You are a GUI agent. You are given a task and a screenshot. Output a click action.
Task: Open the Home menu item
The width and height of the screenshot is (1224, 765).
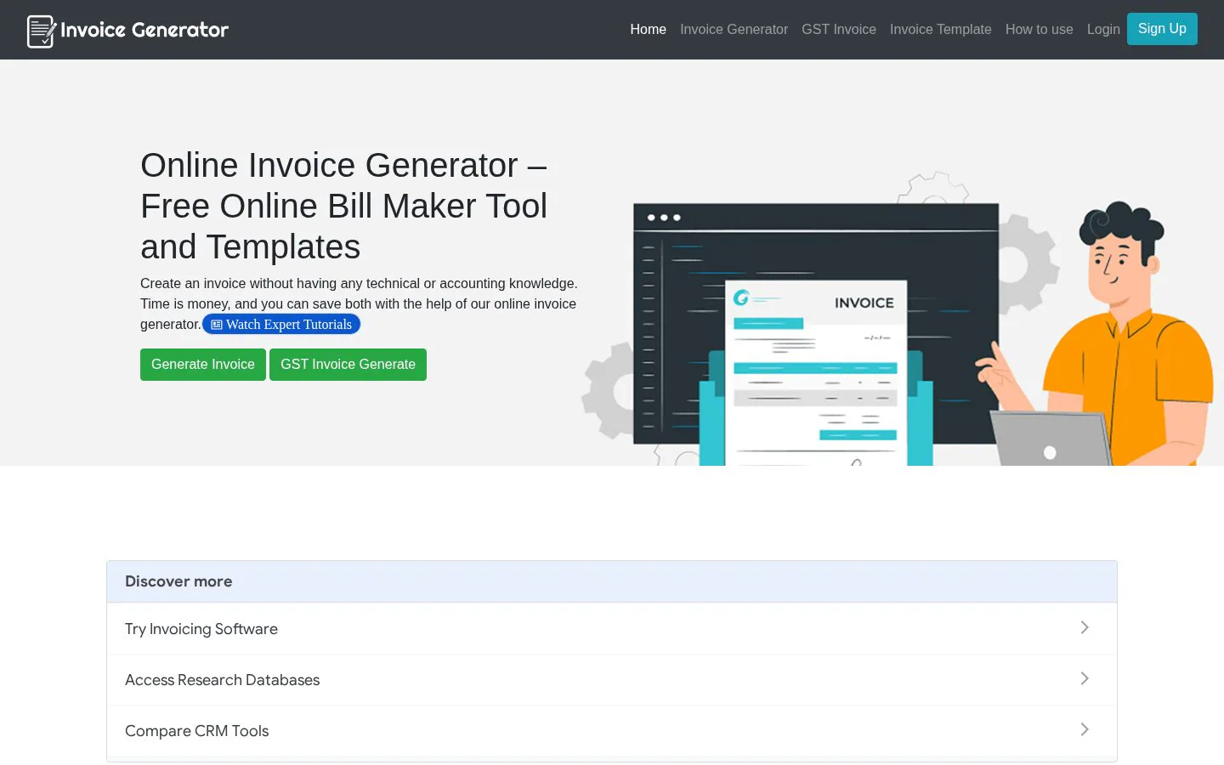(x=649, y=30)
